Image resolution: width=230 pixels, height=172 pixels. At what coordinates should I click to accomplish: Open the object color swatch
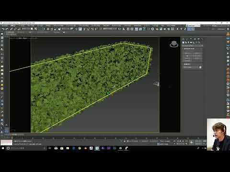coord(200,67)
